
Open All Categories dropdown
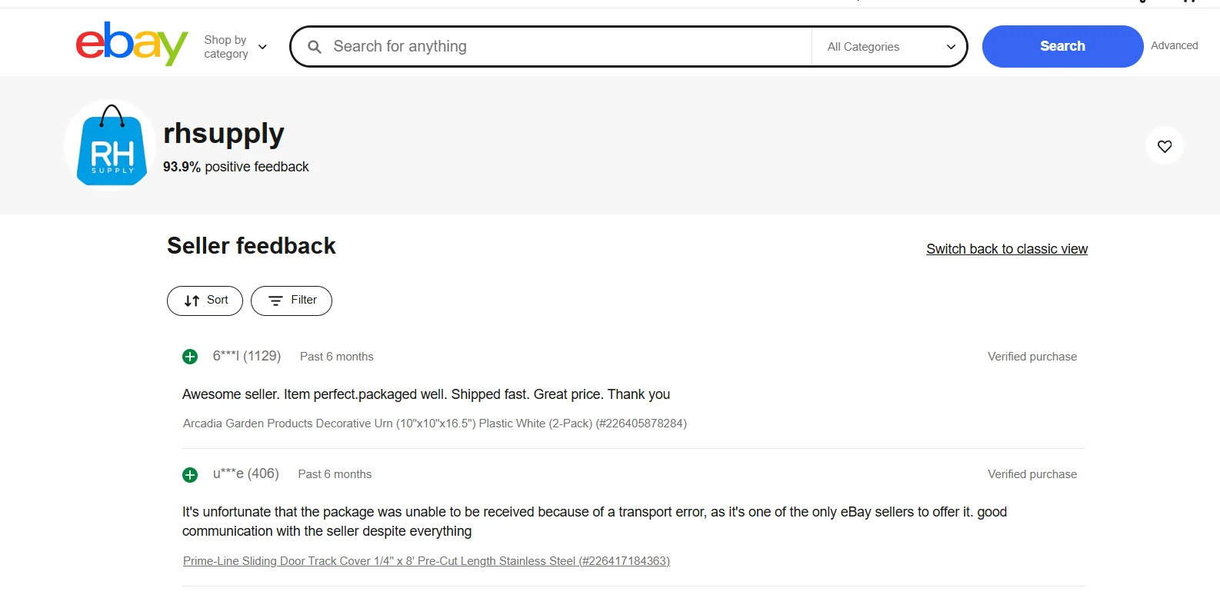pyautogui.click(x=890, y=47)
